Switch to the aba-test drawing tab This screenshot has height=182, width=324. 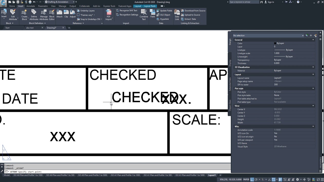pyautogui.click(x=30, y=28)
